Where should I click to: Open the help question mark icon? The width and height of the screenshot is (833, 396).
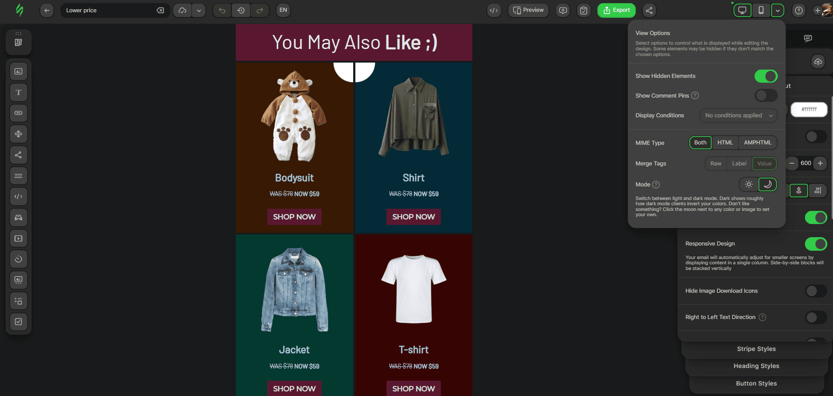[x=799, y=10]
